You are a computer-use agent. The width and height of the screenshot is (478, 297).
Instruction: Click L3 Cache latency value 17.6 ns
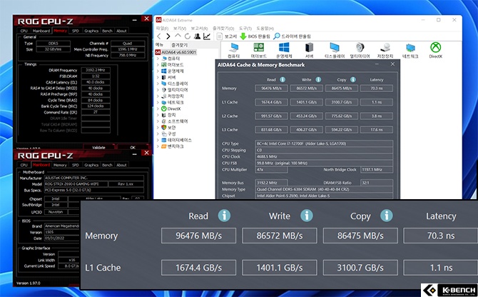click(x=376, y=130)
